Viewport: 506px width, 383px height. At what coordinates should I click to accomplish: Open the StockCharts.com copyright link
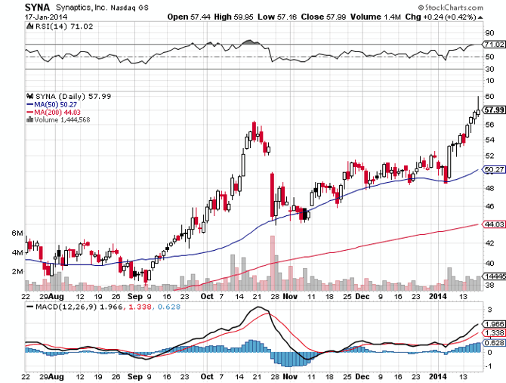[x=451, y=7]
